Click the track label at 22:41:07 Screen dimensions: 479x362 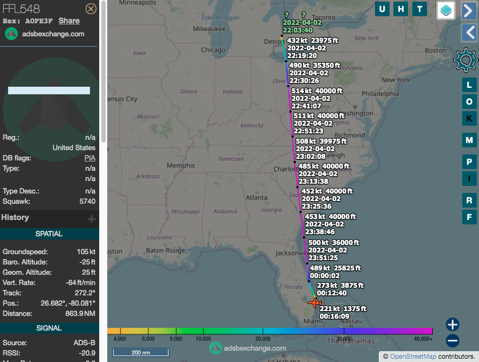point(317,99)
